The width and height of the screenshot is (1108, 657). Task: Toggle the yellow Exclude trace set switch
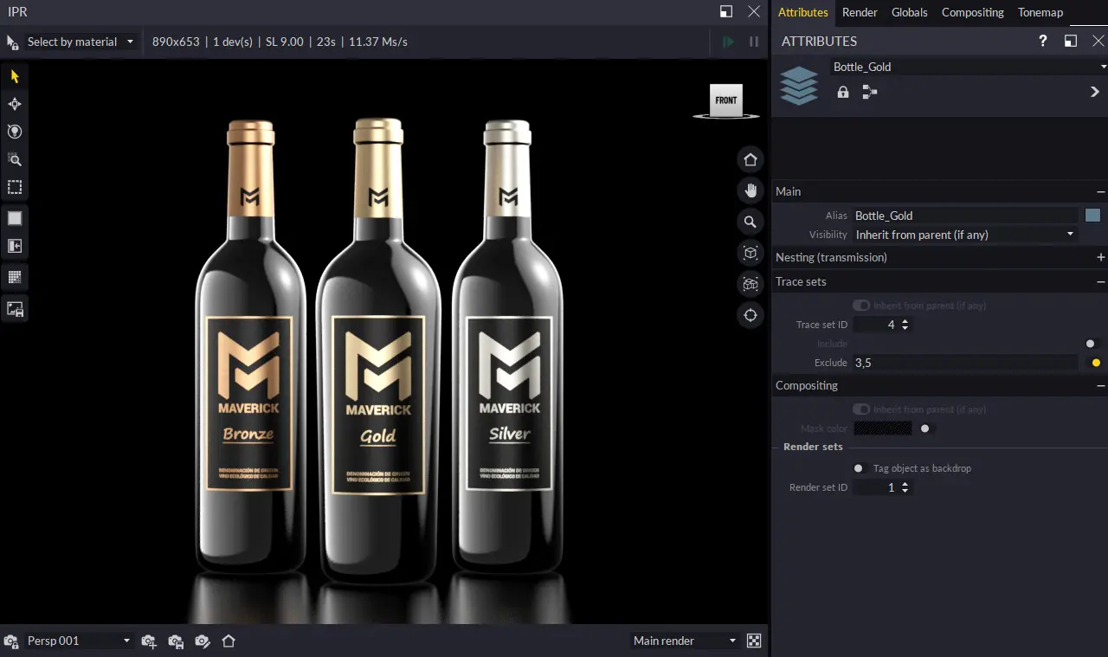1095,363
